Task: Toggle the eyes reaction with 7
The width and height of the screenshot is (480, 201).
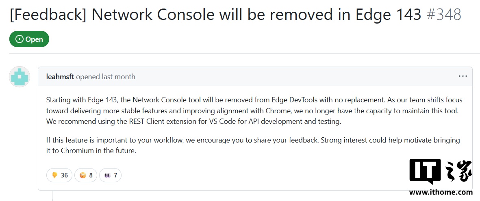Action: 110,175
